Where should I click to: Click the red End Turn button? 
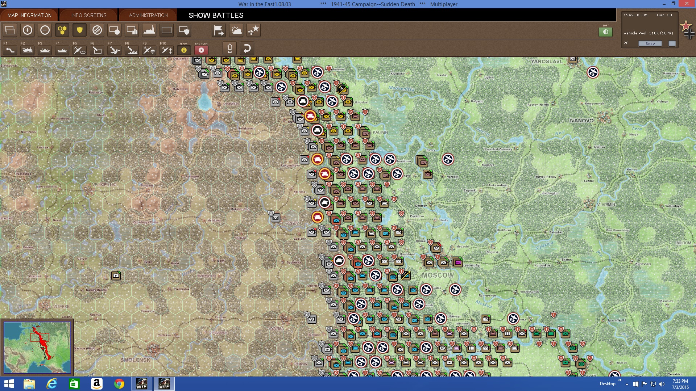[x=202, y=50]
